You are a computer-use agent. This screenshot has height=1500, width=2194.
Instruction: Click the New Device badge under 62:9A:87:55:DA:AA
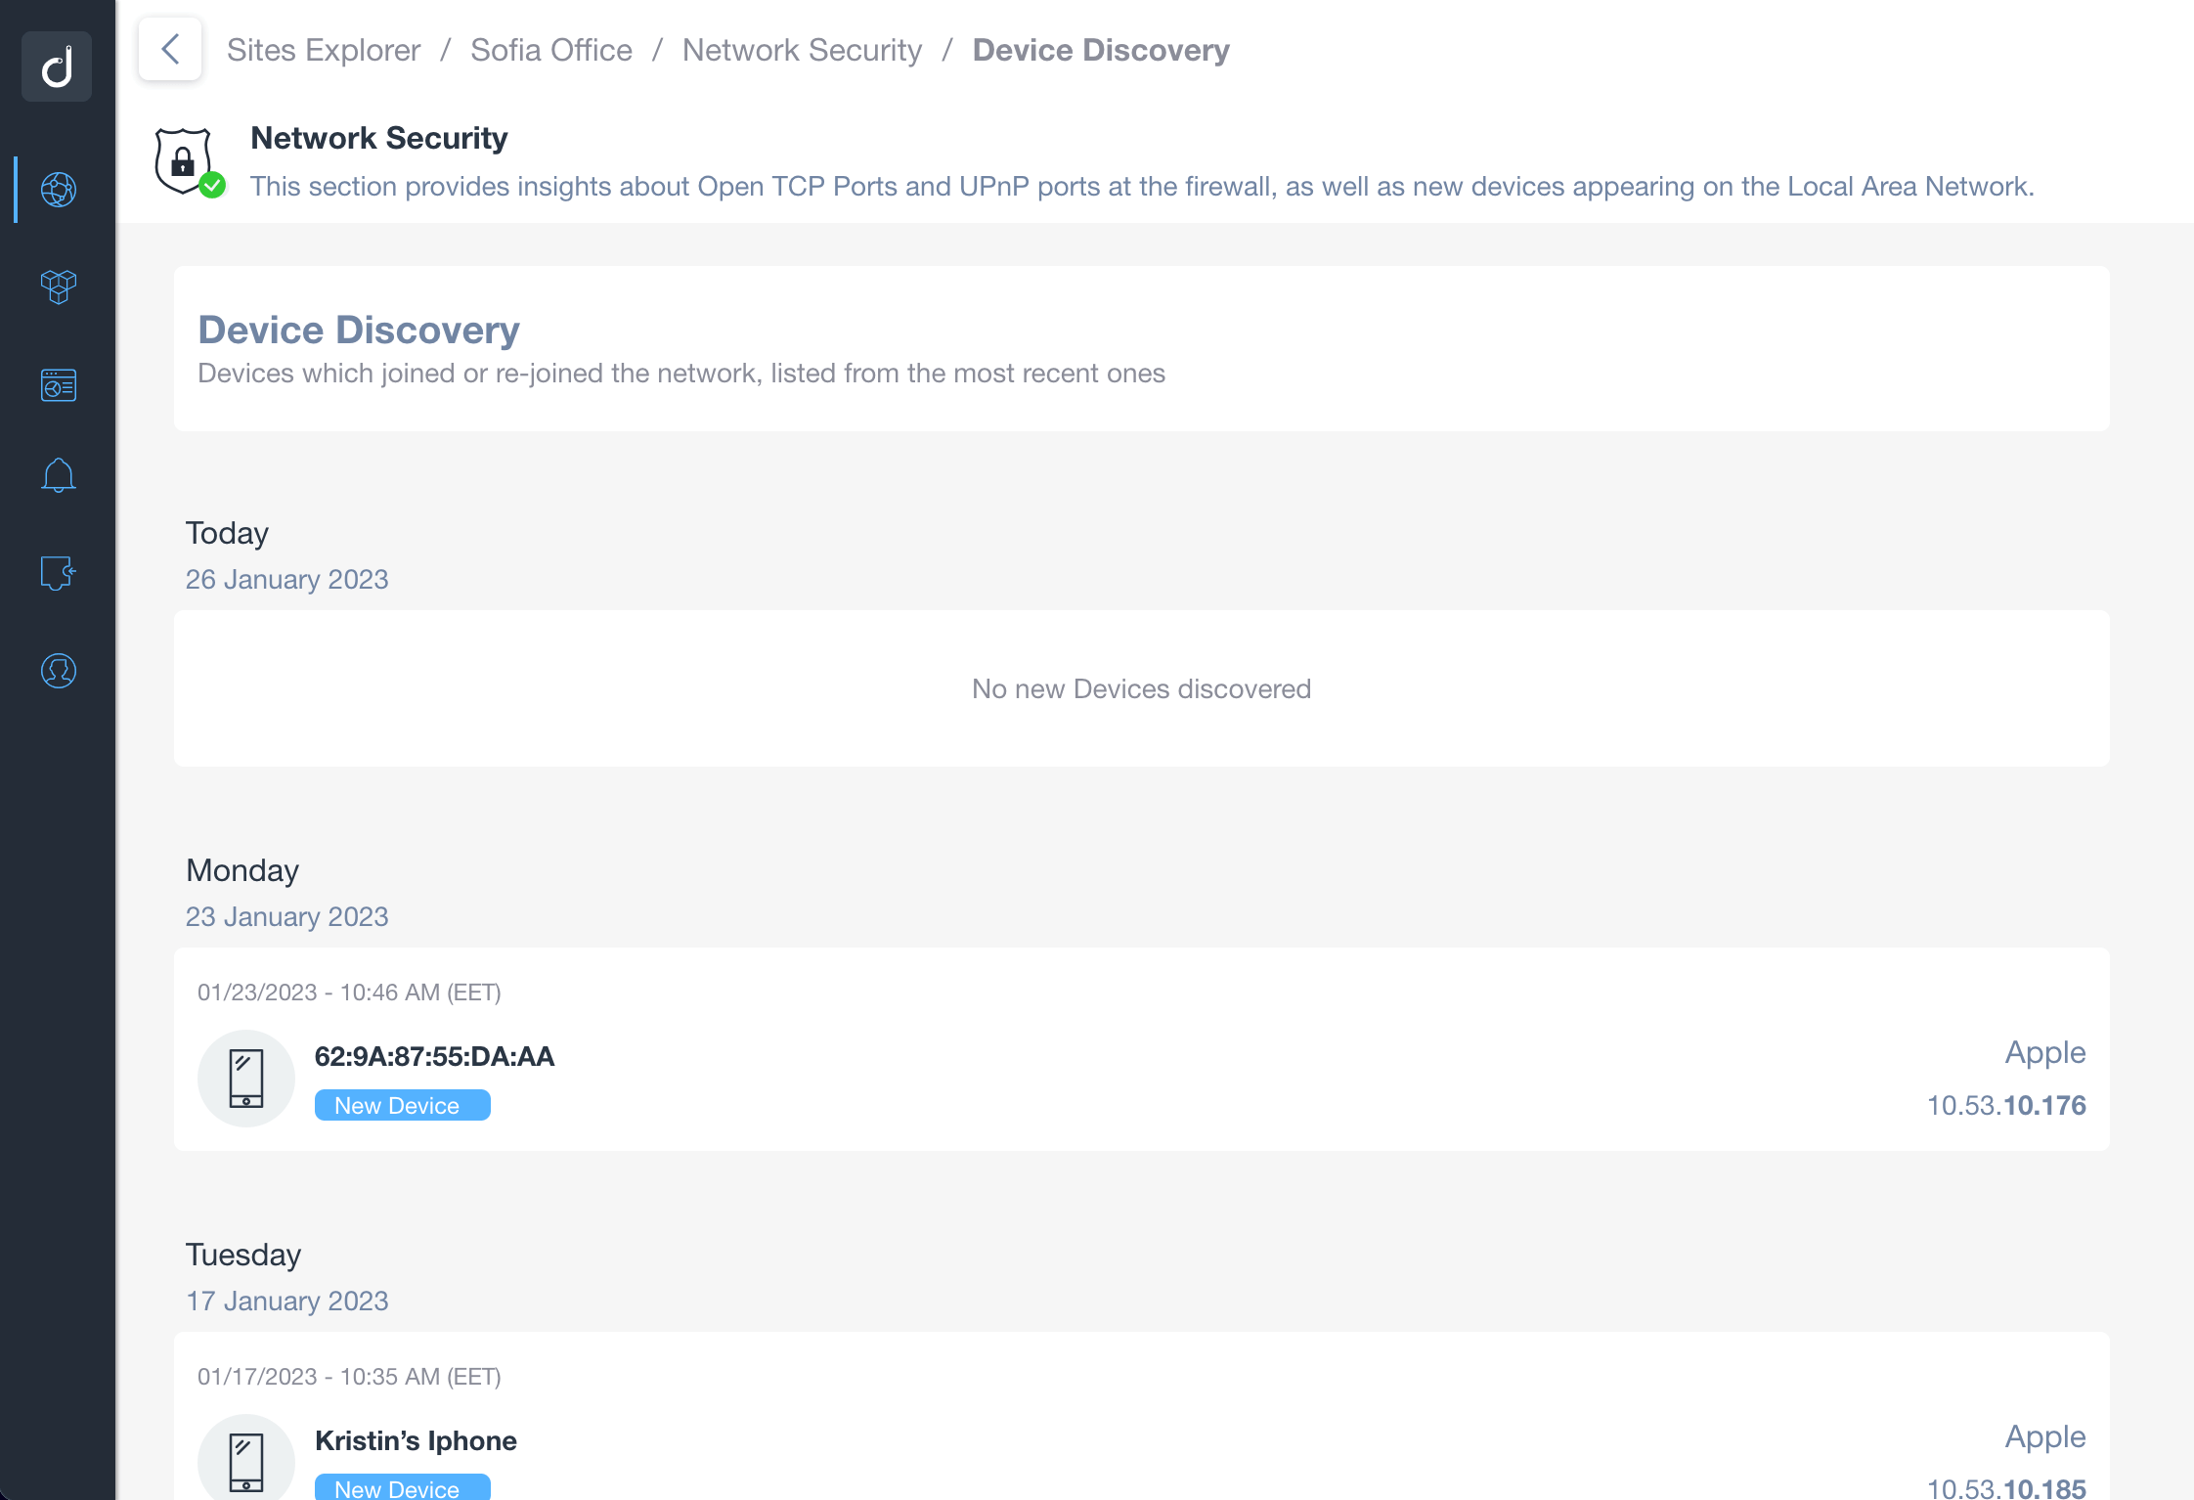tap(402, 1105)
